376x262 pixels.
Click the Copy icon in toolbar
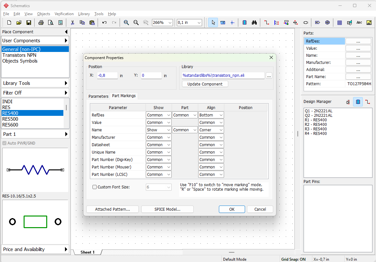[x=82, y=23]
